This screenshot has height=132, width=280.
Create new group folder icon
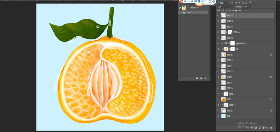[264, 128]
